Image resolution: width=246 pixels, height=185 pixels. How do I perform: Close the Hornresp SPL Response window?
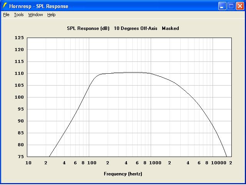point(240,6)
